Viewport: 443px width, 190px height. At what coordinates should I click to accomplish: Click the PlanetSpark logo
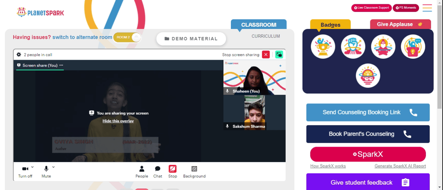[x=40, y=12]
